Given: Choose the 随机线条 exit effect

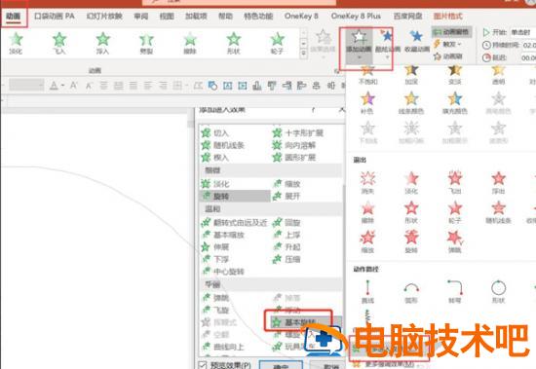Looking at the screenshot, I should pos(498,212).
